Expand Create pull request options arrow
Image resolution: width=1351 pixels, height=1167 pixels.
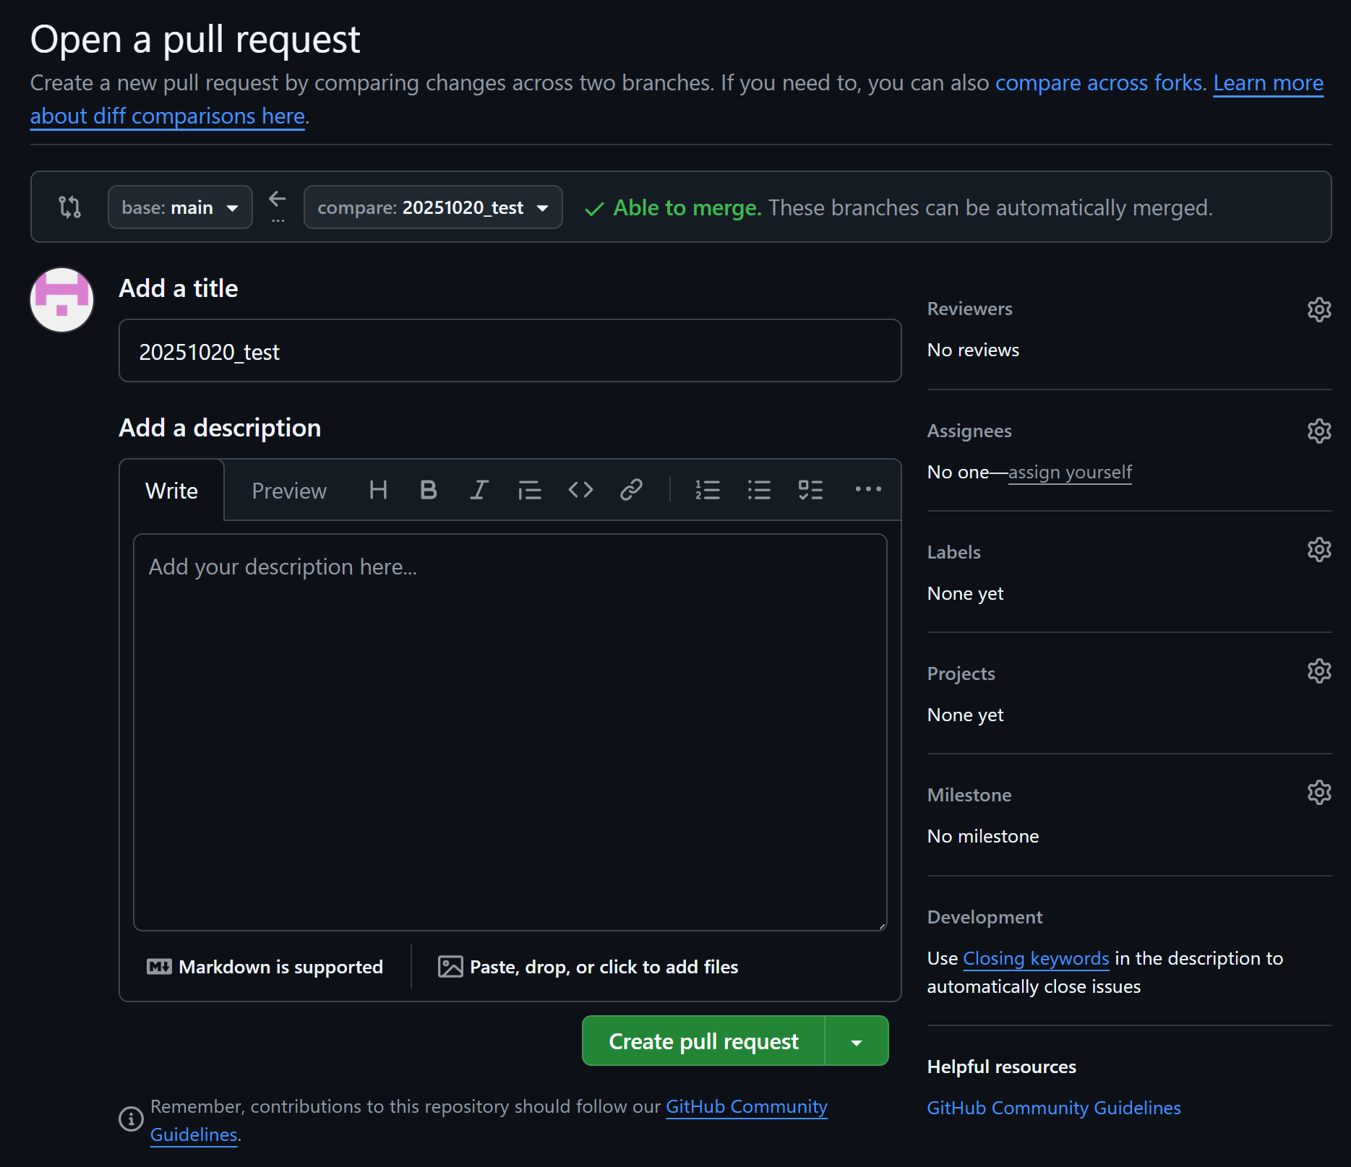tap(857, 1041)
